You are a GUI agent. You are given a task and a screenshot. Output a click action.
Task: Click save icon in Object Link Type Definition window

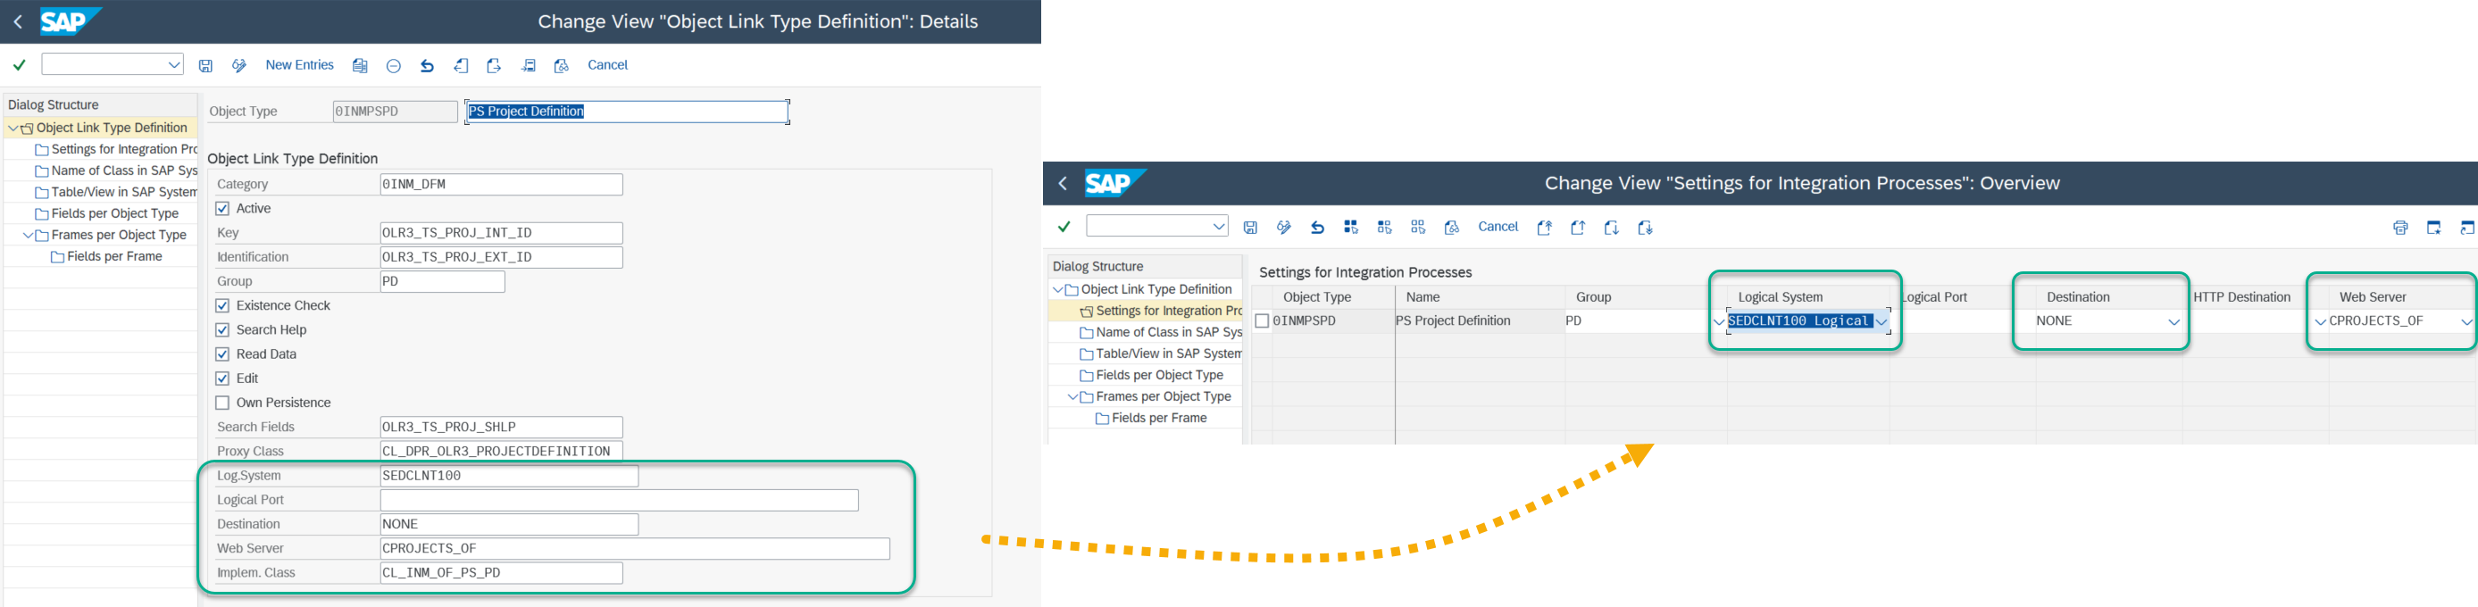(x=206, y=65)
